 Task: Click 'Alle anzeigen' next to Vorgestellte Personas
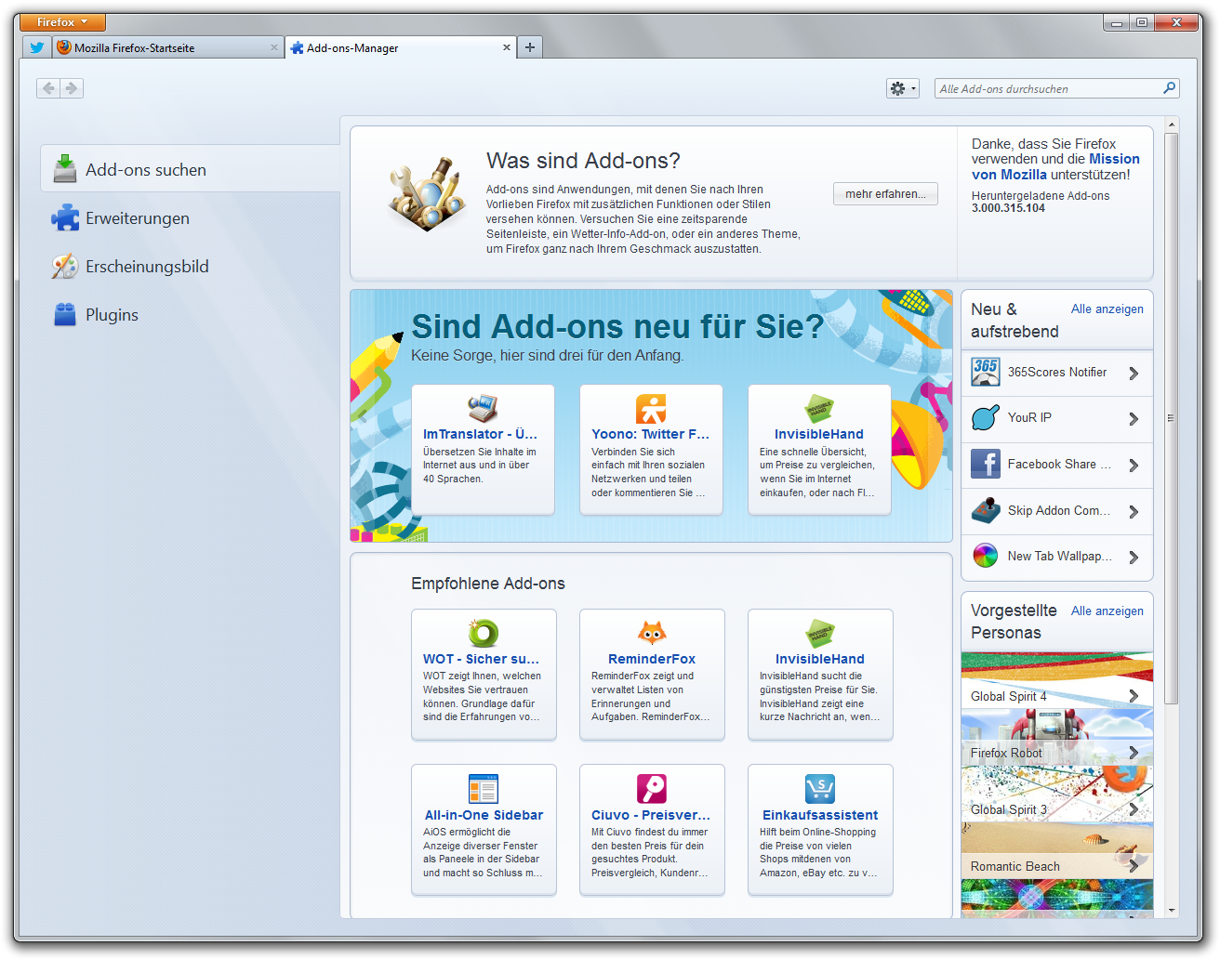click(x=1107, y=611)
